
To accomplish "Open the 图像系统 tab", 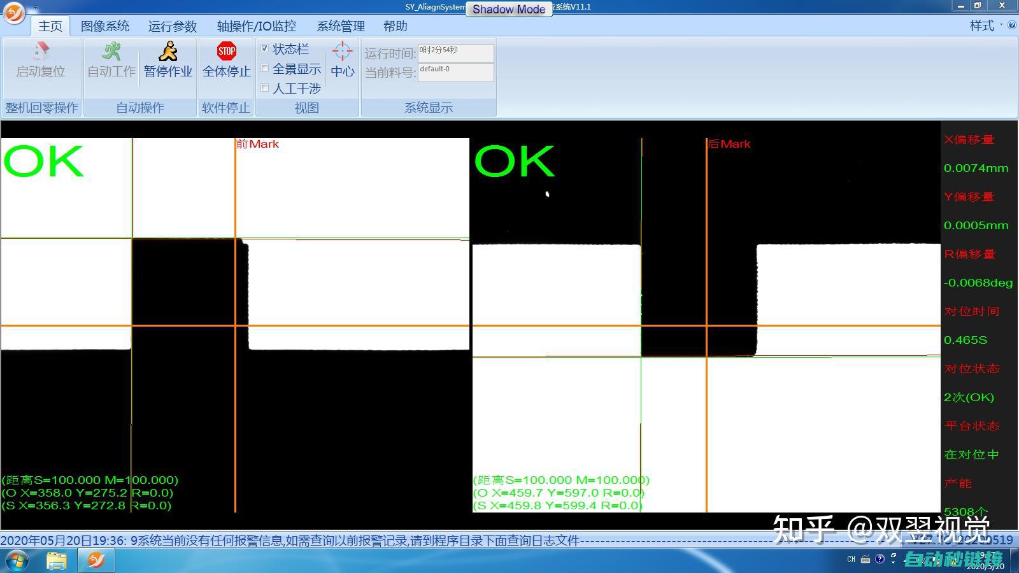I will 105,26.
